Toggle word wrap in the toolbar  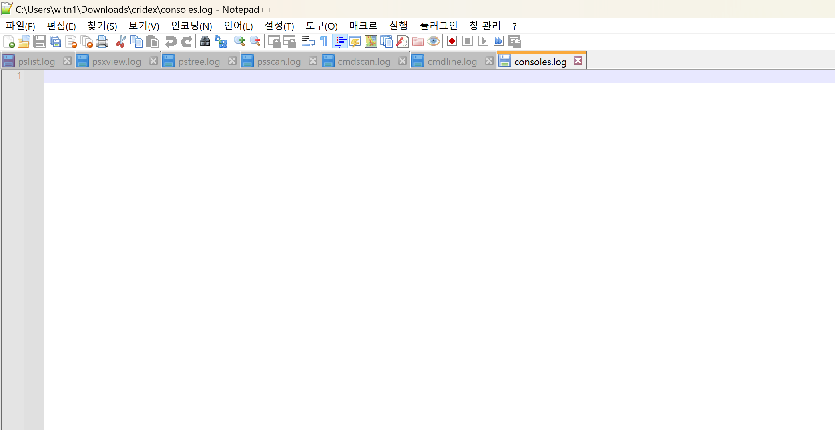[x=308, y=41]
